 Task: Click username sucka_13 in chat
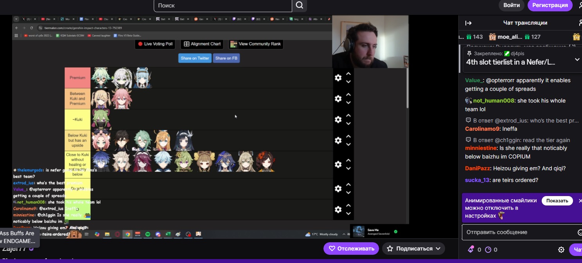477,180
